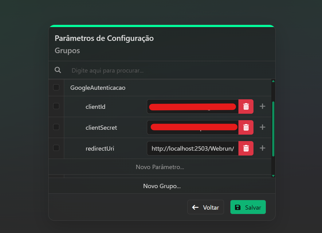Click the scrollbar up arrow
This screenshot has height=233, width=322.
[x=273, y=81]
